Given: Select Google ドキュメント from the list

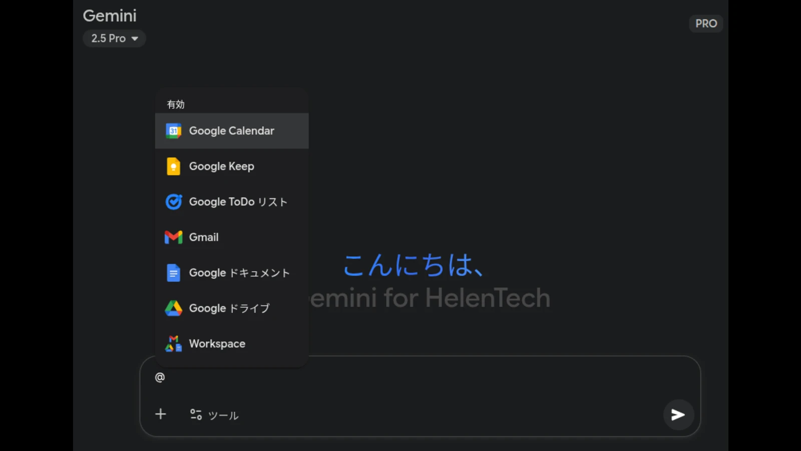Looking at the screenshot, I should coord(239,273).
